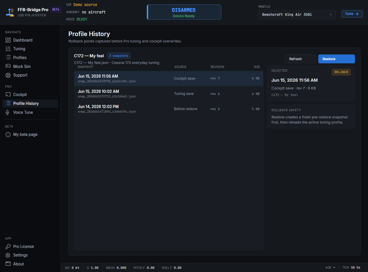This screenshot has width=368, height=272.
Task: Click the Pro License key icon
Action: (8, 246)
